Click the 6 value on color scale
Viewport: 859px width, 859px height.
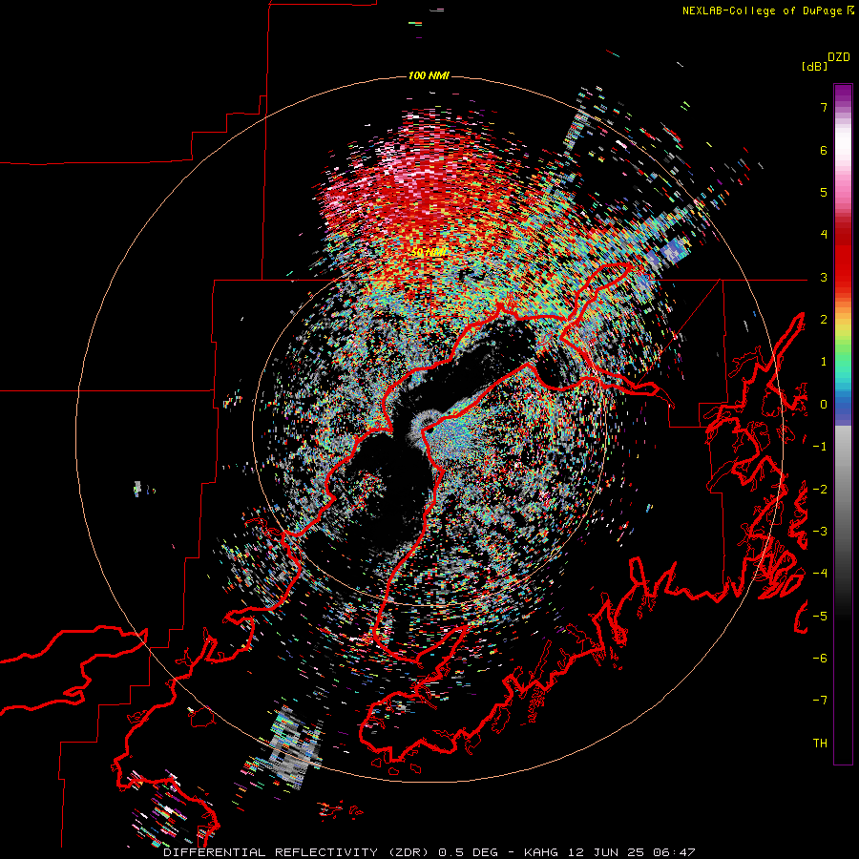tap(824, 150)
